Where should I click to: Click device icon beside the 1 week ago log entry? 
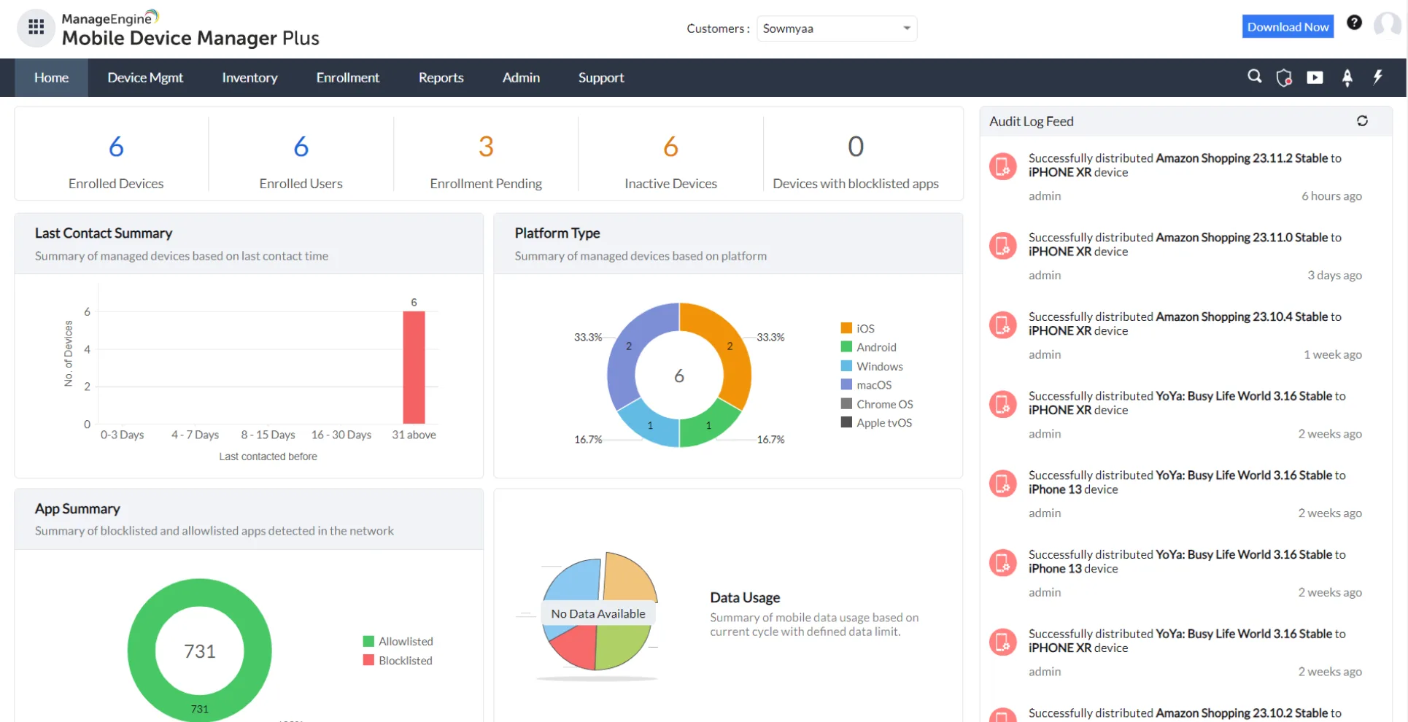(1002, 325)
